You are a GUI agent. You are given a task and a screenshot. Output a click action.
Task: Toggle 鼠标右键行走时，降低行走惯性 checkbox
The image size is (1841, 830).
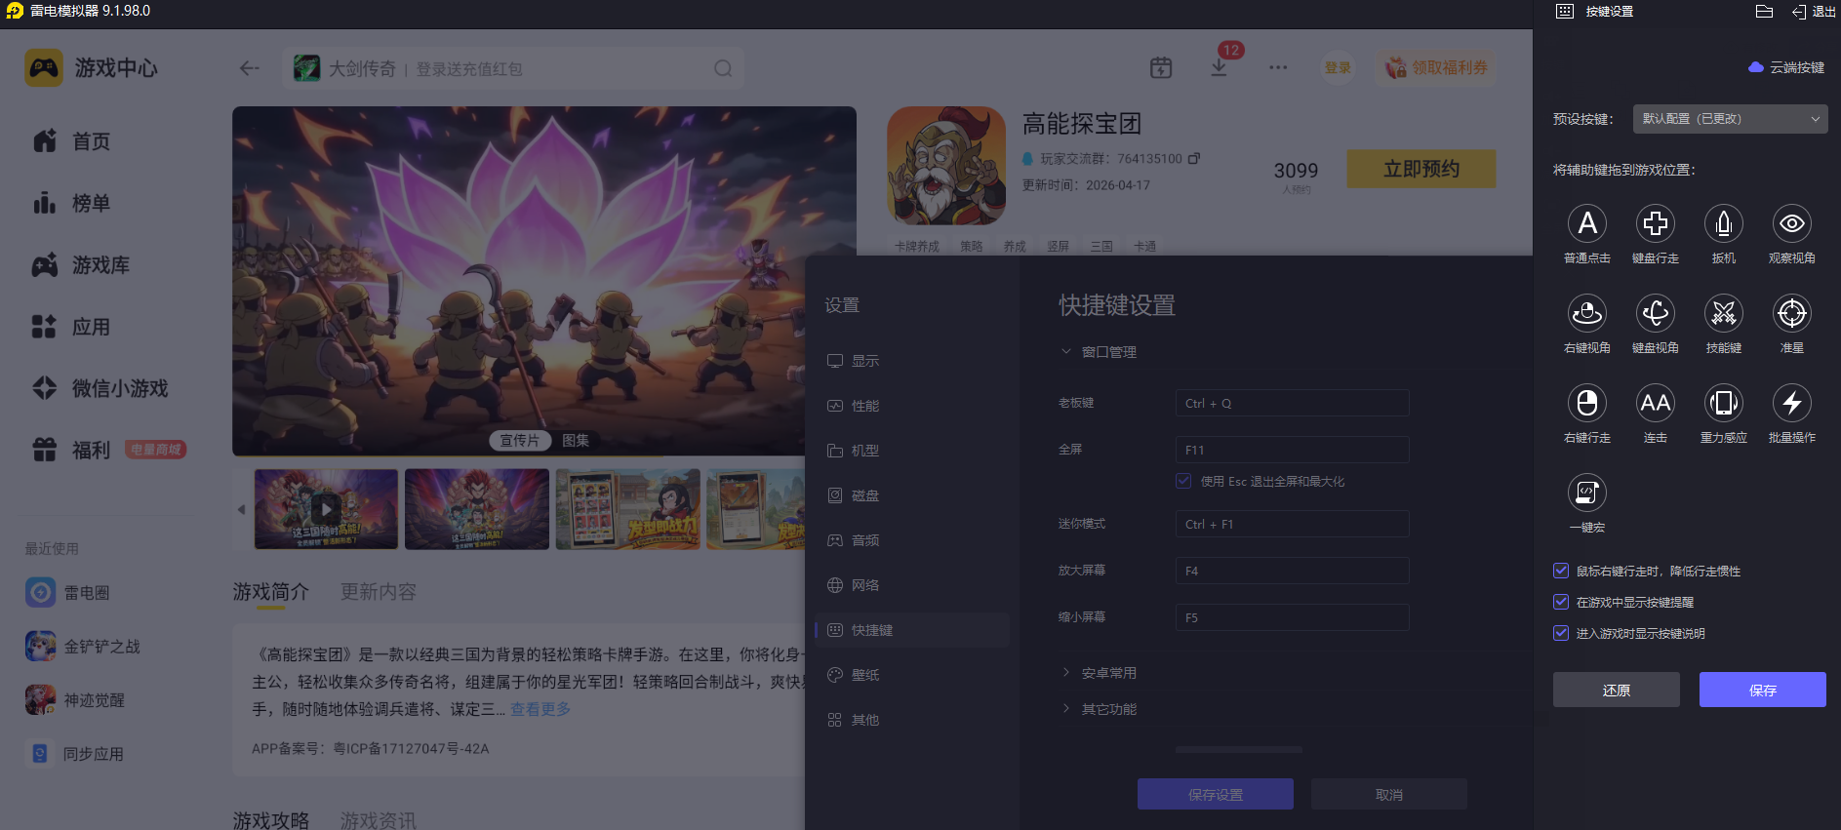tap(1561, 571)
